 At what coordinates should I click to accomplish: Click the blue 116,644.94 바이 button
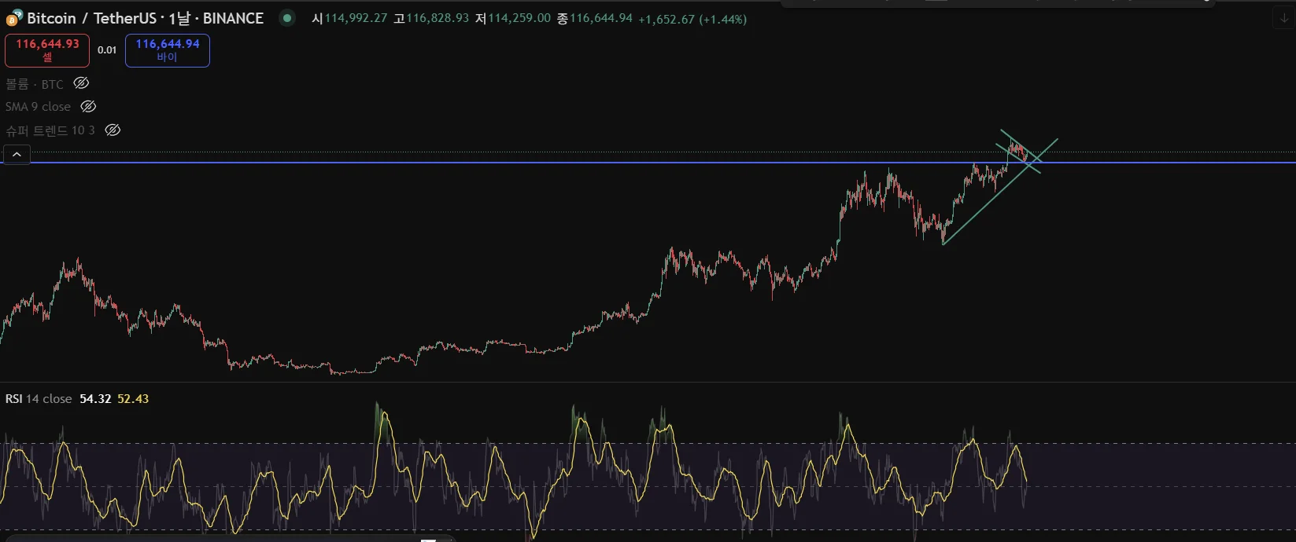168,50
